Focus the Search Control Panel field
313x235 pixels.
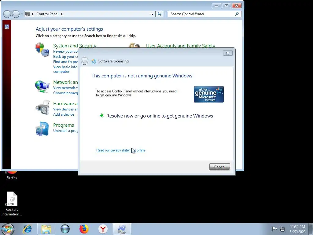[202, 14]
